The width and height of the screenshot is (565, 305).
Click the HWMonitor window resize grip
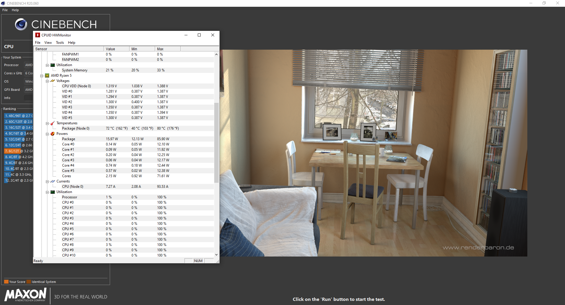pyautogui.click(x=217, y=261)
